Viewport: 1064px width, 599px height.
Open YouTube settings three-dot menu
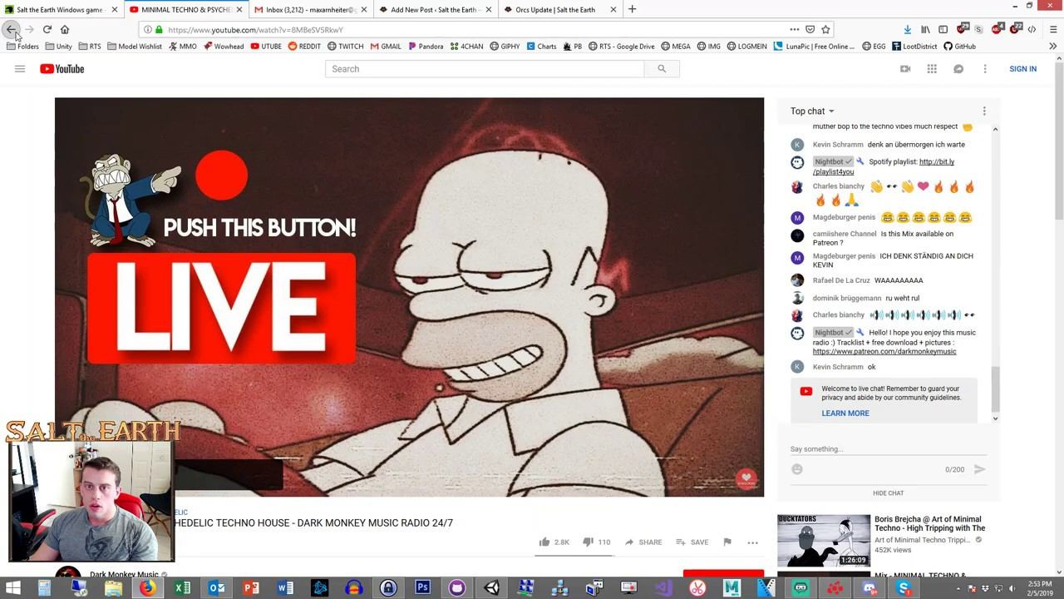[x=985, y=69]
